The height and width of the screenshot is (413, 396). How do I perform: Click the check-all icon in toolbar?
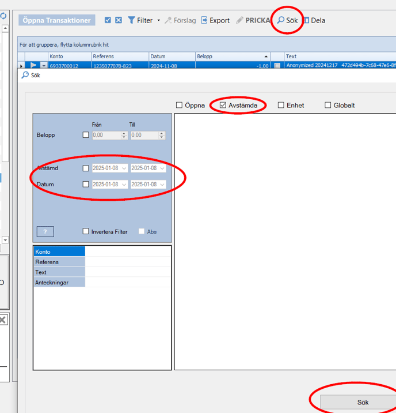click(x=108, y=20)
